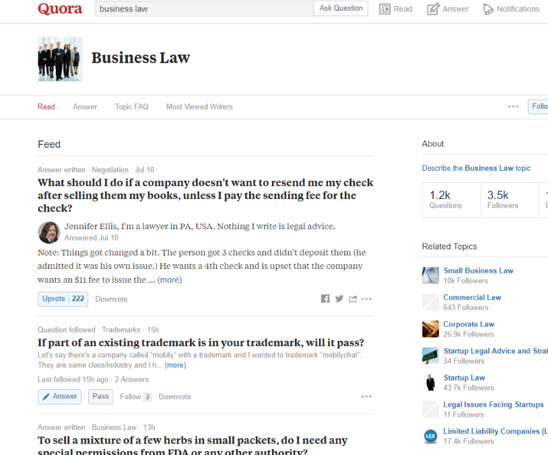548x455 pixels.
Task: Open Startup Law related topic
Action: 464,378
